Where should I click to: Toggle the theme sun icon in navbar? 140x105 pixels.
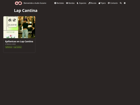[125, 3]
